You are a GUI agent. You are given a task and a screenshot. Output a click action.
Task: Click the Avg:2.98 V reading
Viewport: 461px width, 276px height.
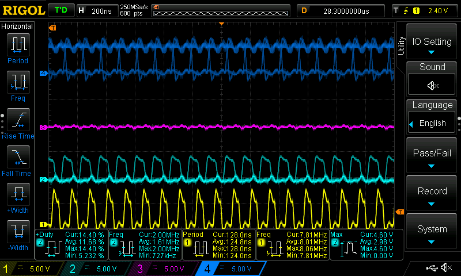point(377,242)
